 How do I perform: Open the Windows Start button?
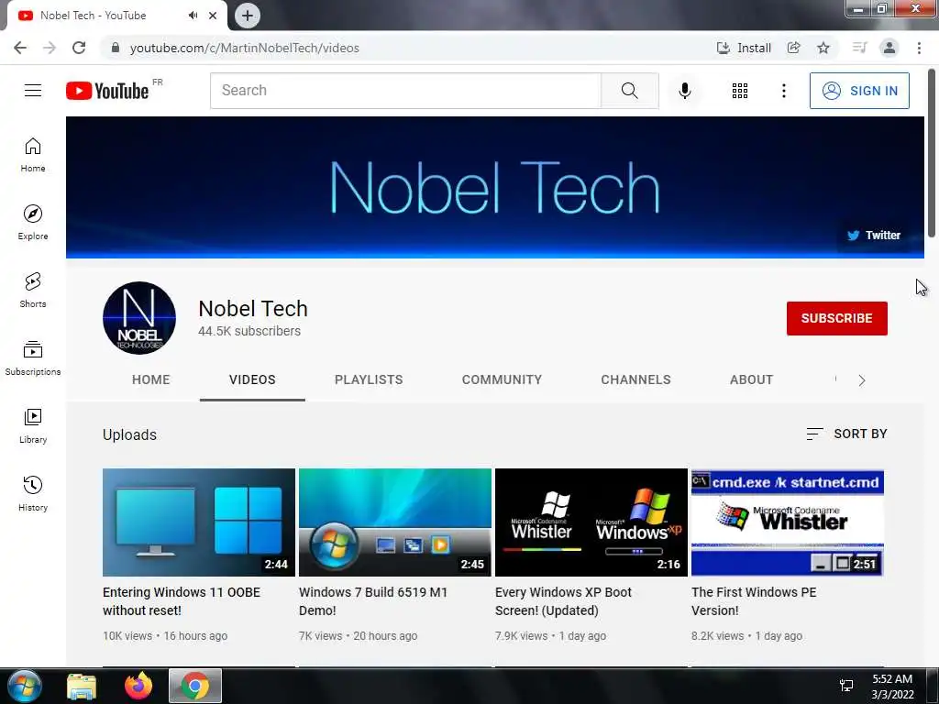24,686
